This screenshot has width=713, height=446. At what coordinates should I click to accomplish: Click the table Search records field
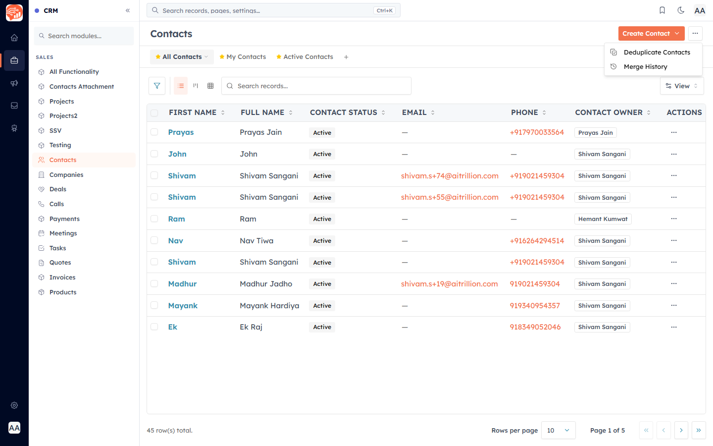coord(316,86)
